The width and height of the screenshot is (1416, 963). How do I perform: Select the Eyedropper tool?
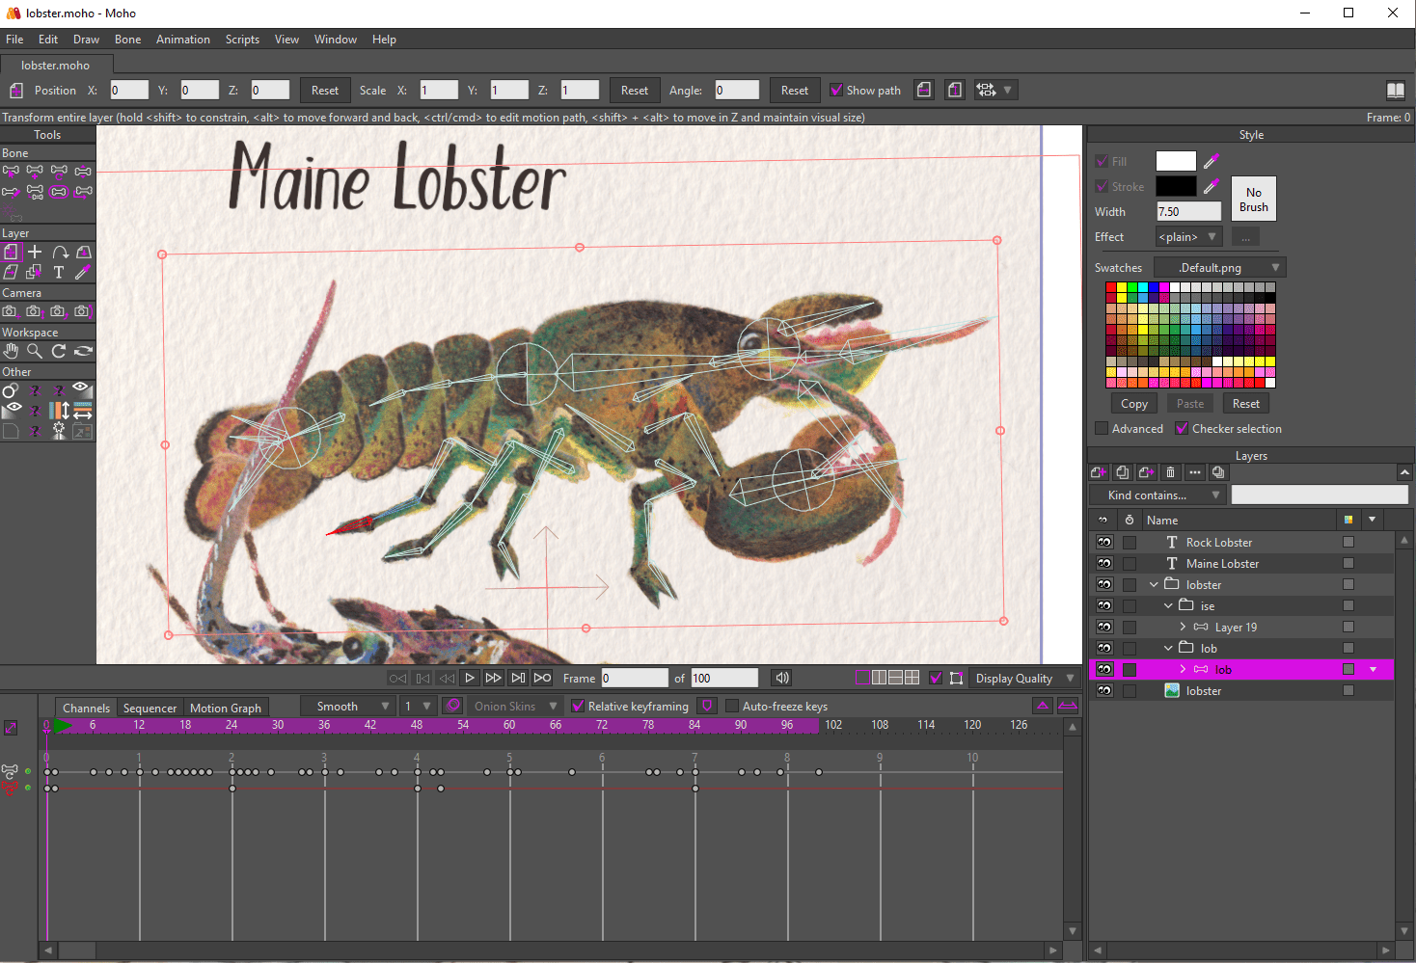[83, 272]
